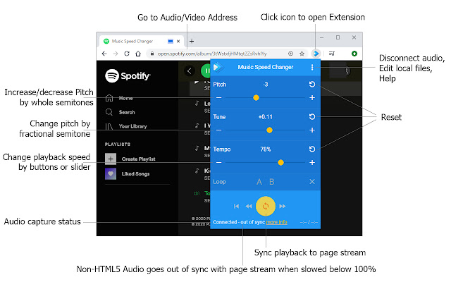Skip to start of track
The width and height of the screenshot is (451, 282).
237,206
